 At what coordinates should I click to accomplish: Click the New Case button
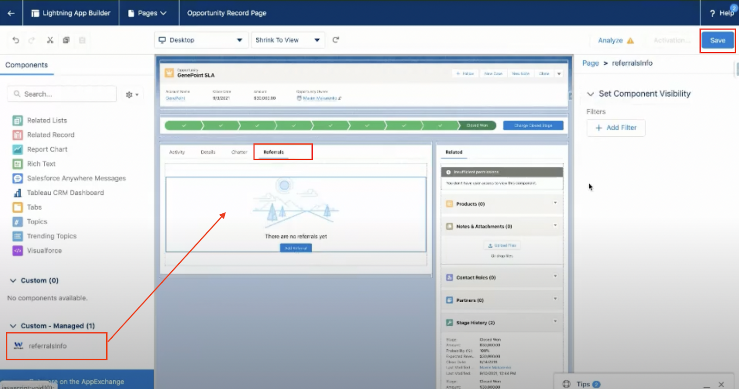[493, 73]
